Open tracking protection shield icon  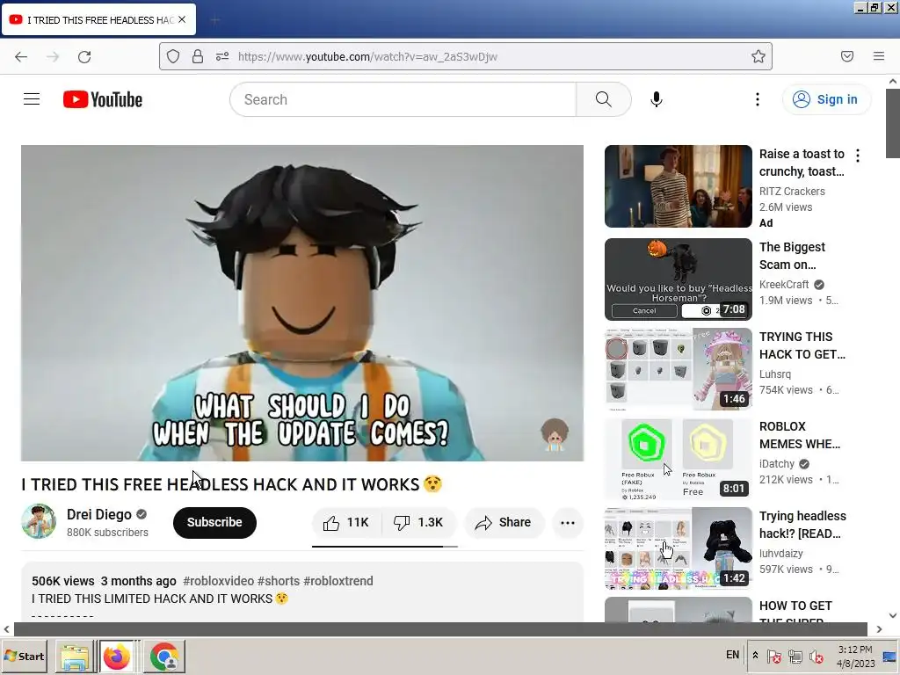(x=173, y=56)
